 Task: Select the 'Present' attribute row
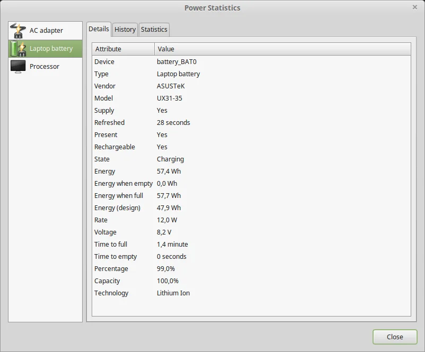251,135
